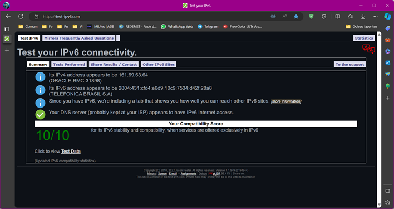The width and height of the screenshot is (394, 209).
Task: Open the Ro bookmarks folder
Action: click(x=62, y=26)
